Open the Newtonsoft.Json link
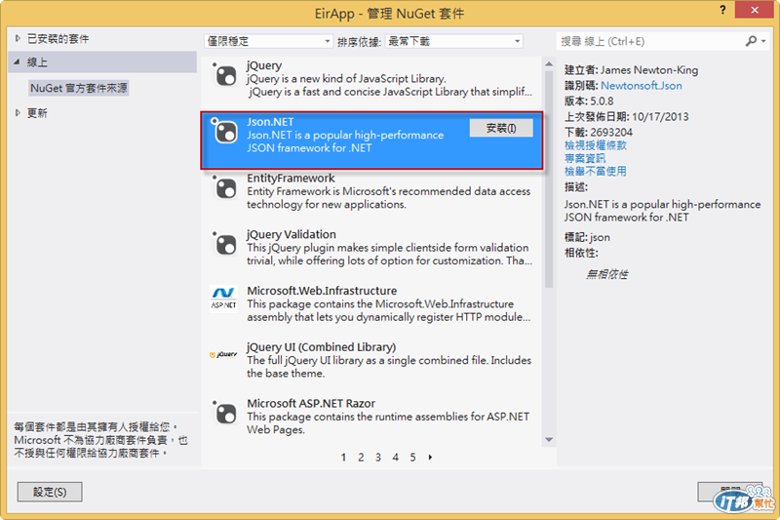The height and width of the screenshot is (520, 780). point(642,86)
